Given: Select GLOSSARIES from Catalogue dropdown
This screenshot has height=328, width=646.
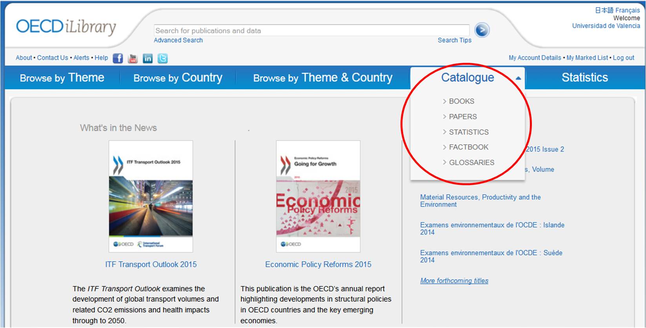Looking at the screenshot, I should [x=471, y=162].
